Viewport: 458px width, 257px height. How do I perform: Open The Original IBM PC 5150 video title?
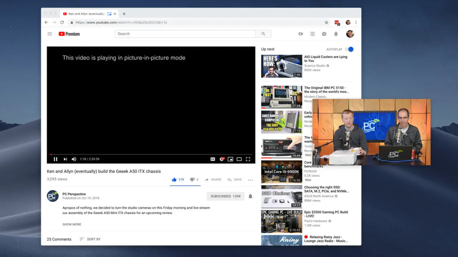(326, 90)
